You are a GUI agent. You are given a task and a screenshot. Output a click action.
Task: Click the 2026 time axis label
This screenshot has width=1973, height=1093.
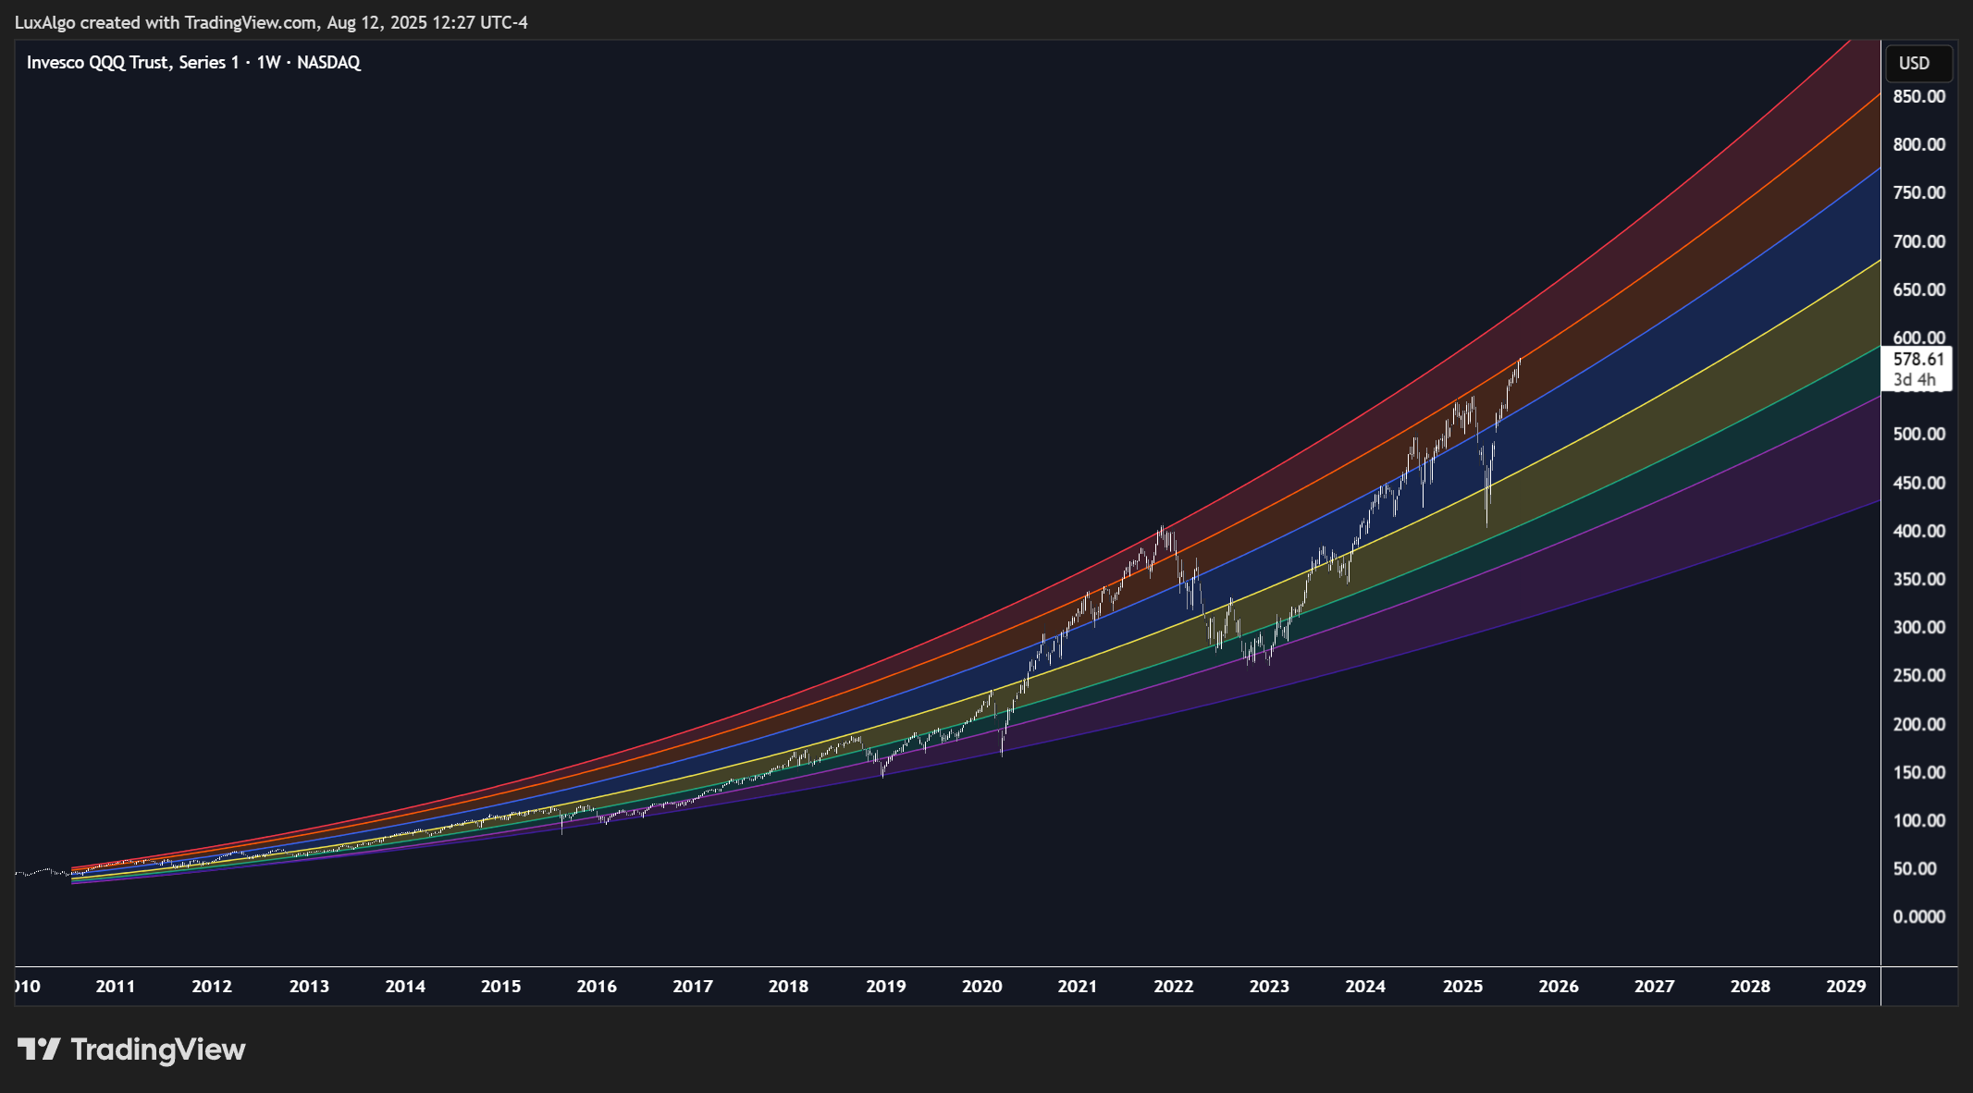1559,986
